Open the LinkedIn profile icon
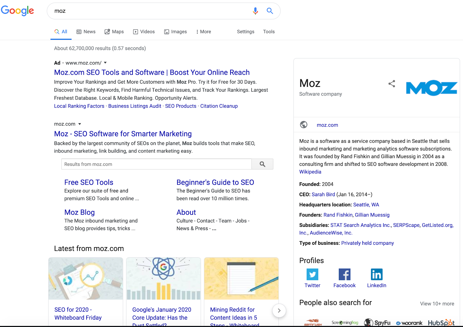Viewport: 463px width, 327px height. [376, 274]
